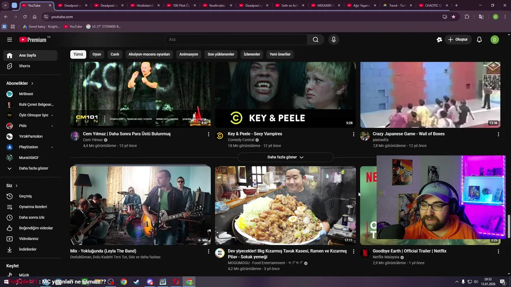This screenshot has width=511, height=287.
Task: Expand feed with center Daha fazla göster
Action: (285, 157)
